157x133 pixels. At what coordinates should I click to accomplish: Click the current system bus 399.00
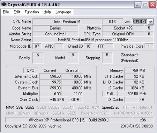(50, 88)
